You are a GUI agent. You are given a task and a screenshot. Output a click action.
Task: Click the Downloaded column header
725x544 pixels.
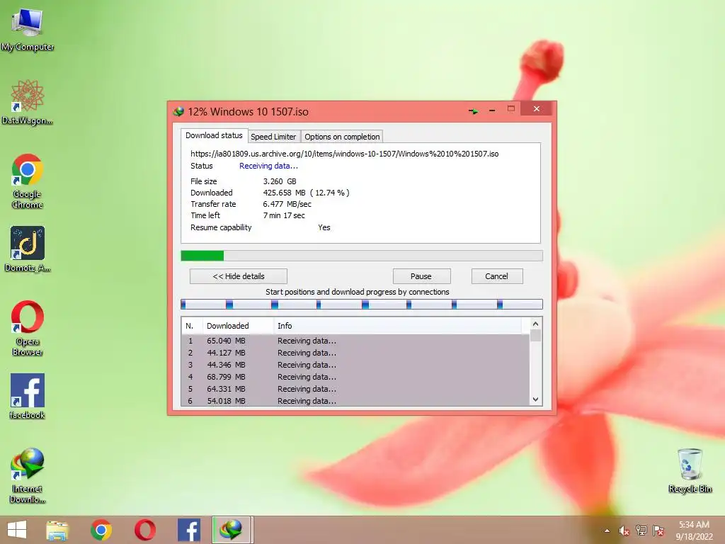pyautogui.click(x=238, y=326)
